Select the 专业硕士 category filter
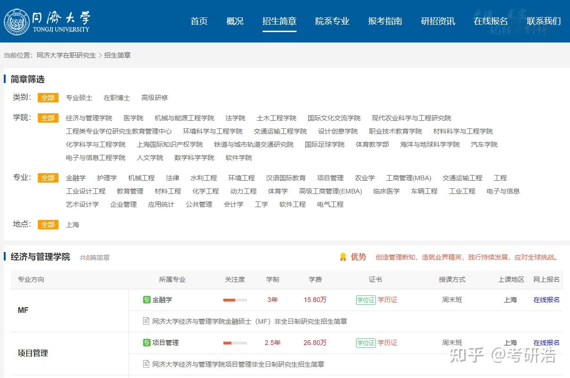The height and width of the screenshot is (378, 570). pos(79,98)
